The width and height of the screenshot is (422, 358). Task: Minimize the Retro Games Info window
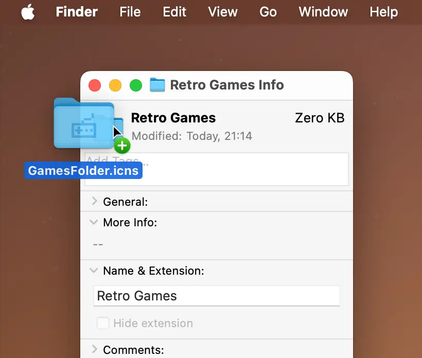tap(115, 85)
